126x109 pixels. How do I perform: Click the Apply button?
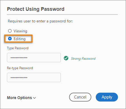107,97
